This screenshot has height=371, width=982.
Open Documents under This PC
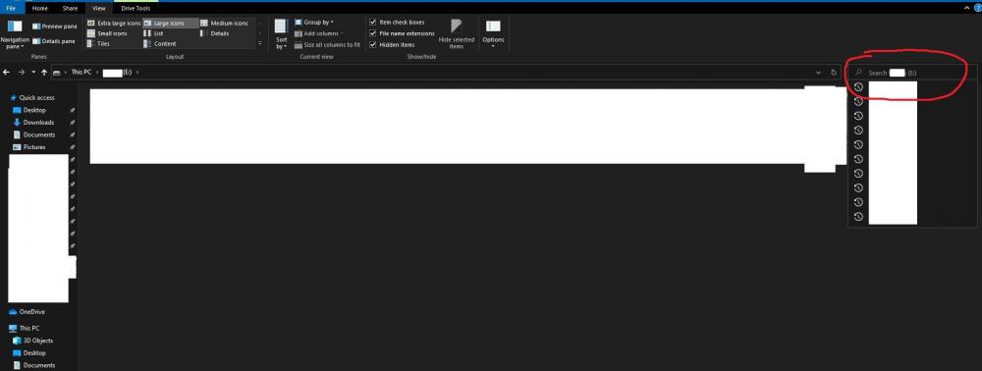pos(34,365)
